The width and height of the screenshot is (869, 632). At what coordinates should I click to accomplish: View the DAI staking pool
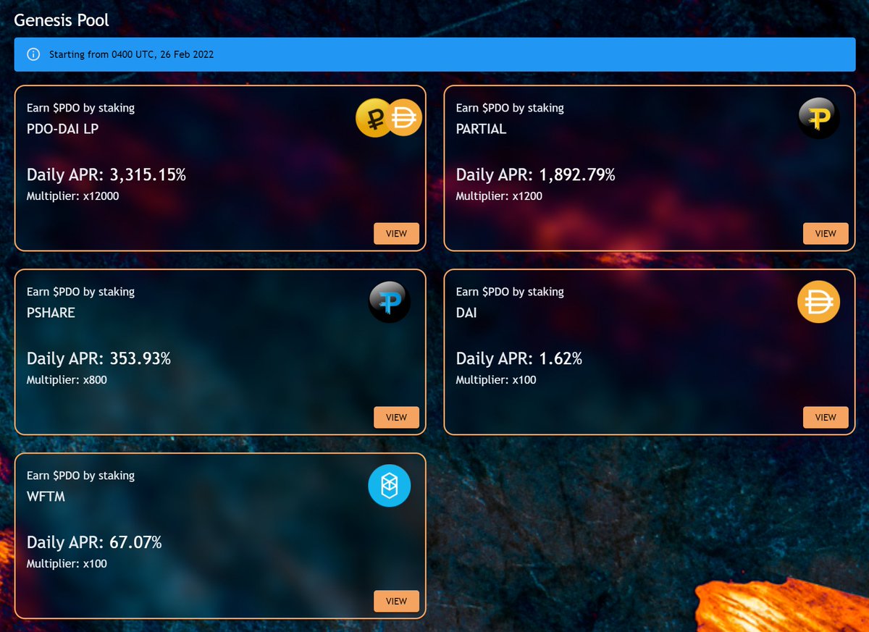point(826,418)
